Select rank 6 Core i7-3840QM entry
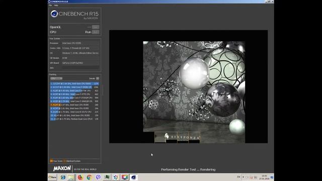322x181 pixels. pos(74,101)
